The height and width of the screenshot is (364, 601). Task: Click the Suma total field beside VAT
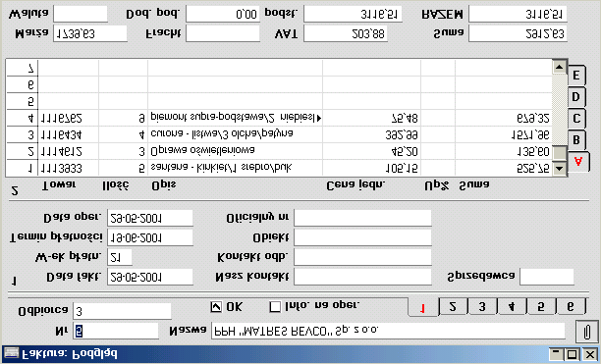click(x=518, y=33)
